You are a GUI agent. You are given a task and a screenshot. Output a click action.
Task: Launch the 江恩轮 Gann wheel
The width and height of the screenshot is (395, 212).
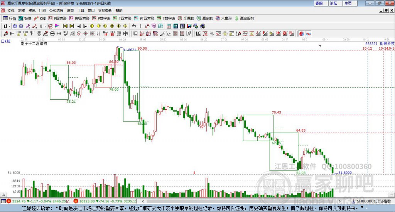tap(186, 18)
